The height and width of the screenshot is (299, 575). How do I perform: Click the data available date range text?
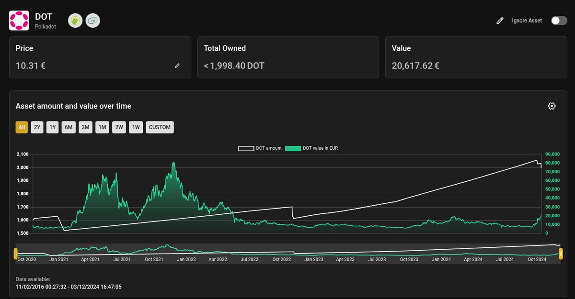click(x=68, y=287)
